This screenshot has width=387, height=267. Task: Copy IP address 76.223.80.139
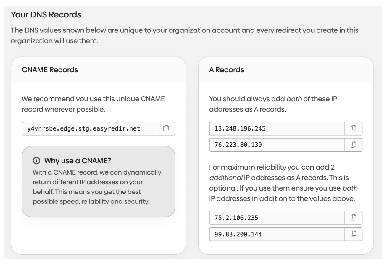[x=353, y=145]
